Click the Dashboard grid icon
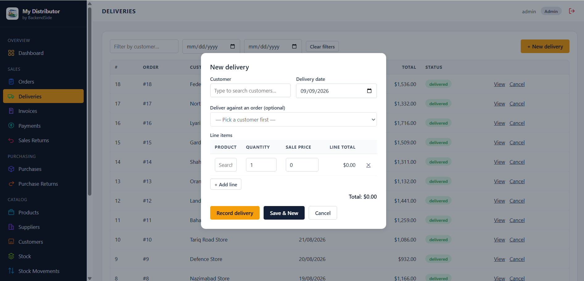This screenshot has height=281, width=584. (11, 53)
